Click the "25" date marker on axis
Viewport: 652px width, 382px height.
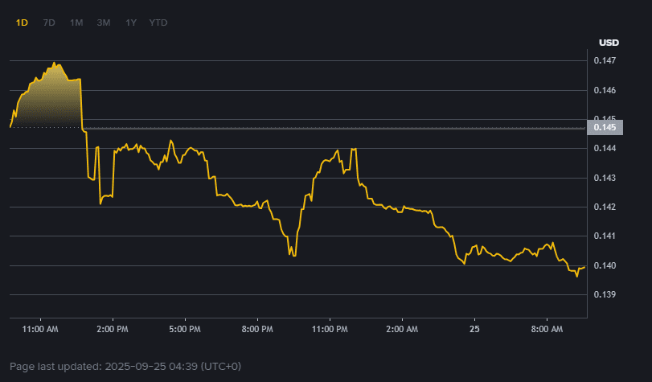[474, 330]
